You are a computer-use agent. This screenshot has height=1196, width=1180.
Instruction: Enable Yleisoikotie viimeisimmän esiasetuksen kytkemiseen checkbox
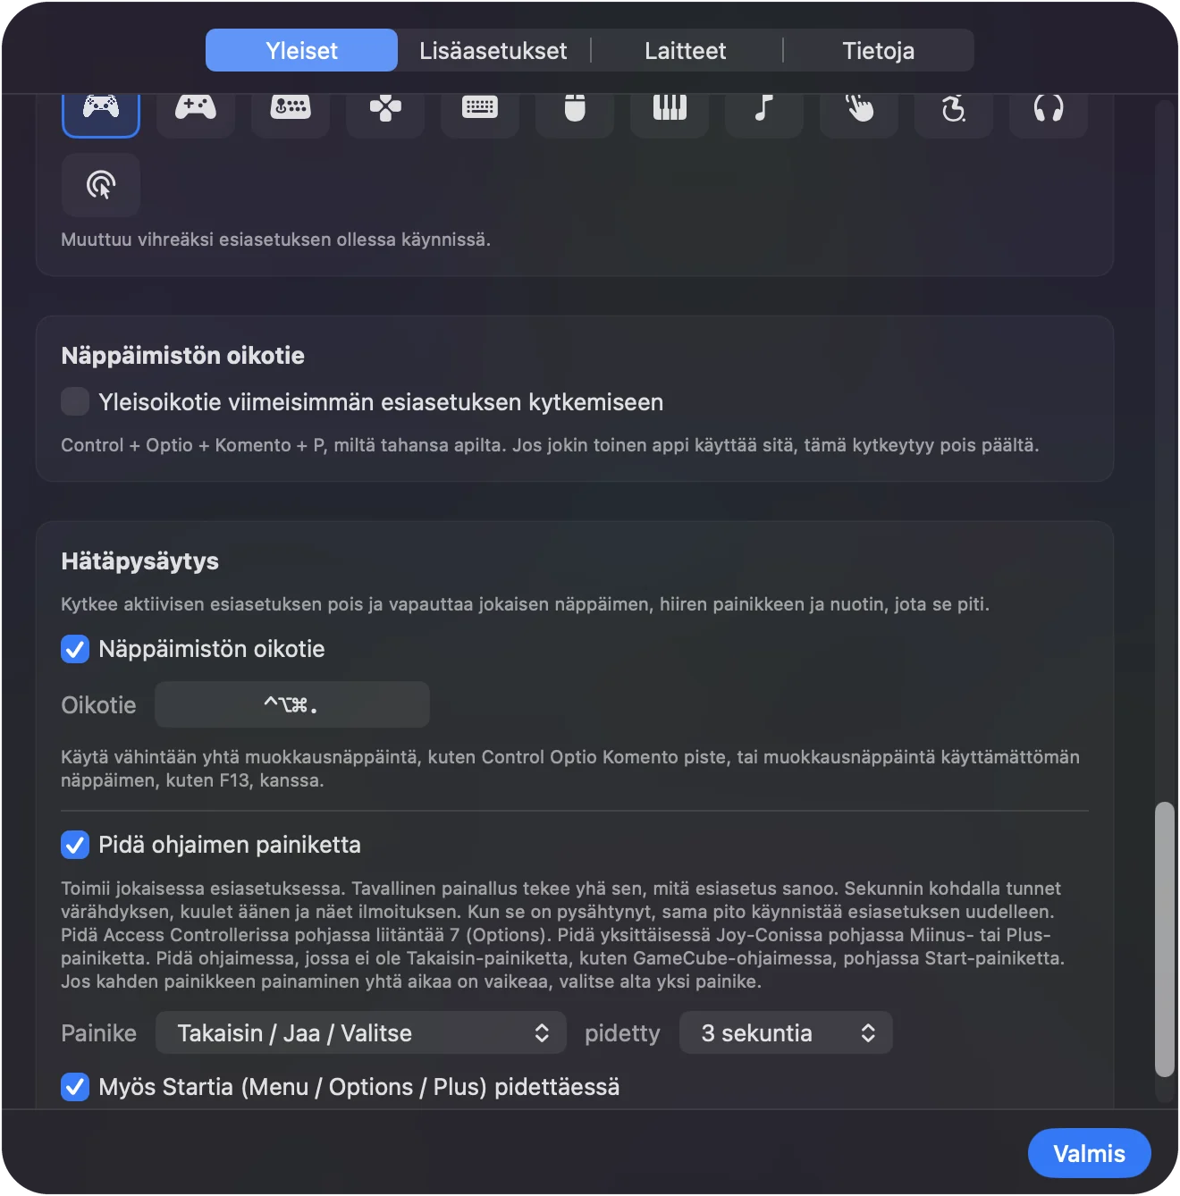(75, 401)
